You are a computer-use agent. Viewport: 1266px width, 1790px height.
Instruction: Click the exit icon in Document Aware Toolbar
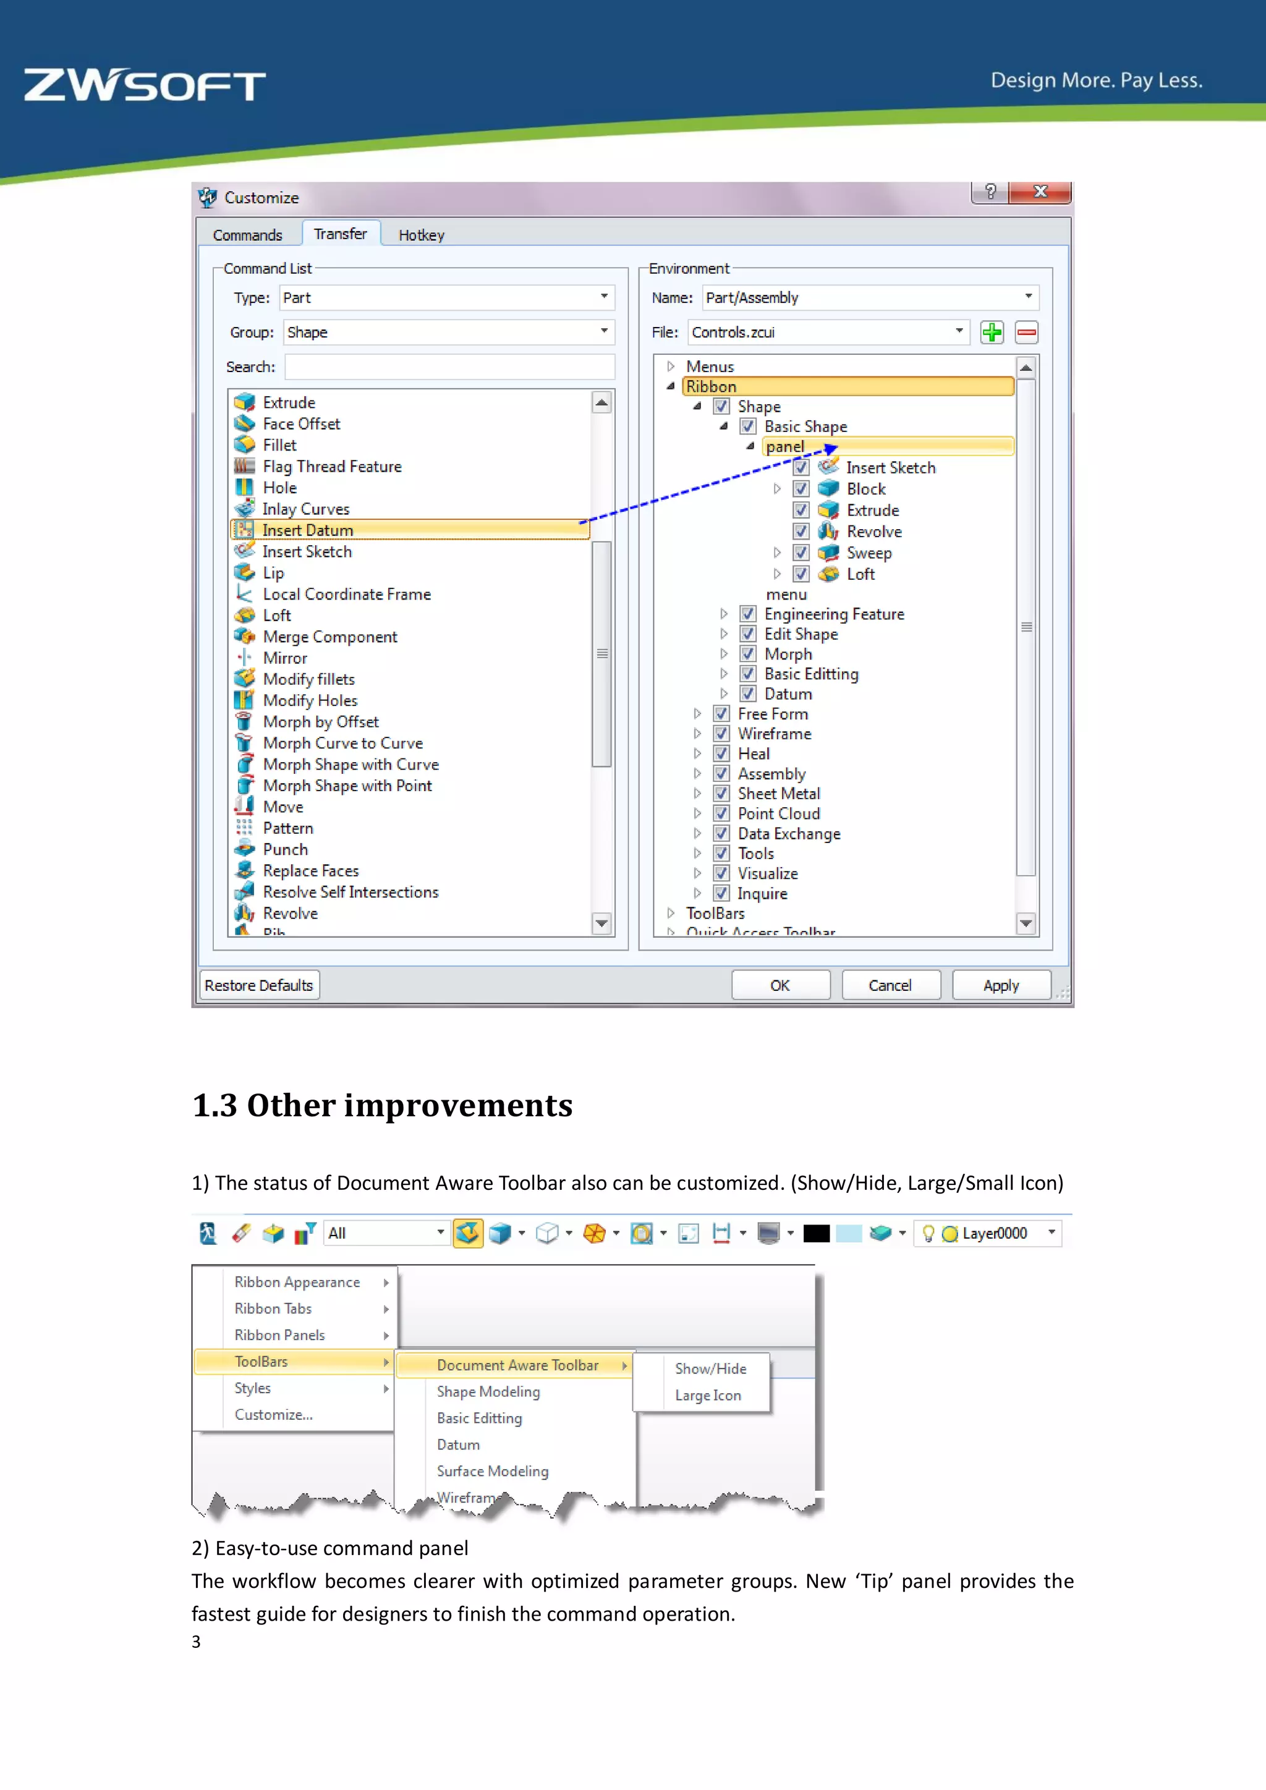207,1232
